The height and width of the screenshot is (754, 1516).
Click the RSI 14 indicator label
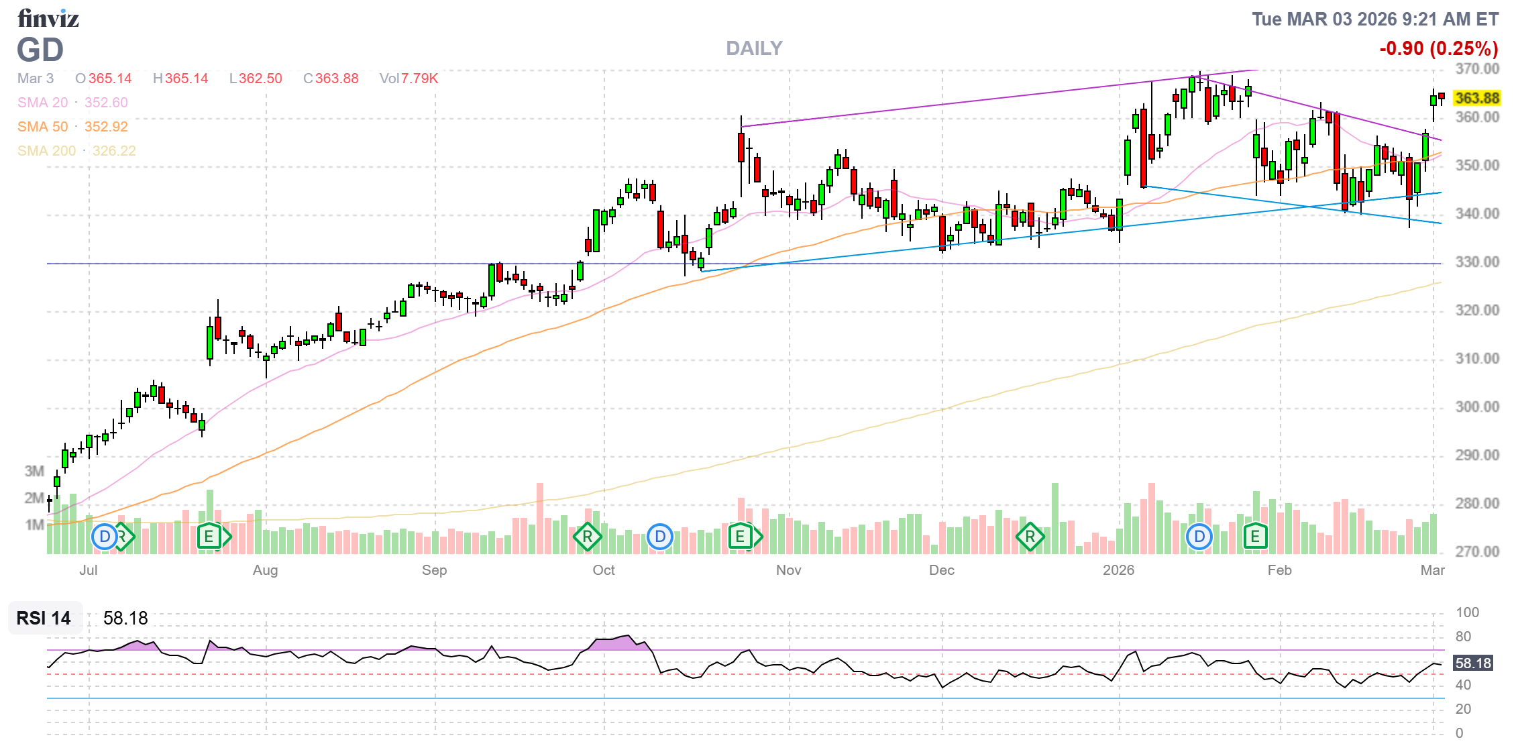(44, 618)
